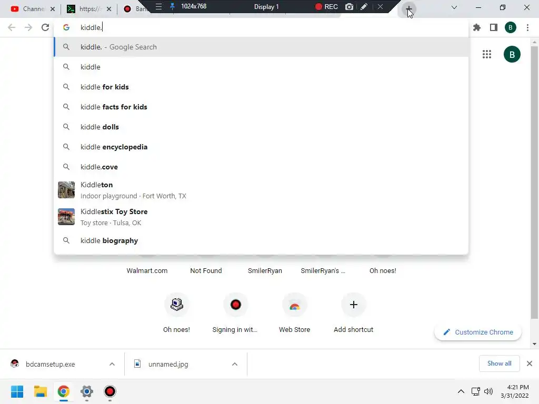Activate Bandicam pencil drawing tool

[364, 6]
